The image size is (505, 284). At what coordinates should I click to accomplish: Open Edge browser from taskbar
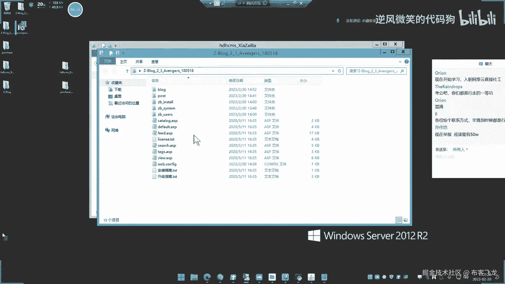207,277
